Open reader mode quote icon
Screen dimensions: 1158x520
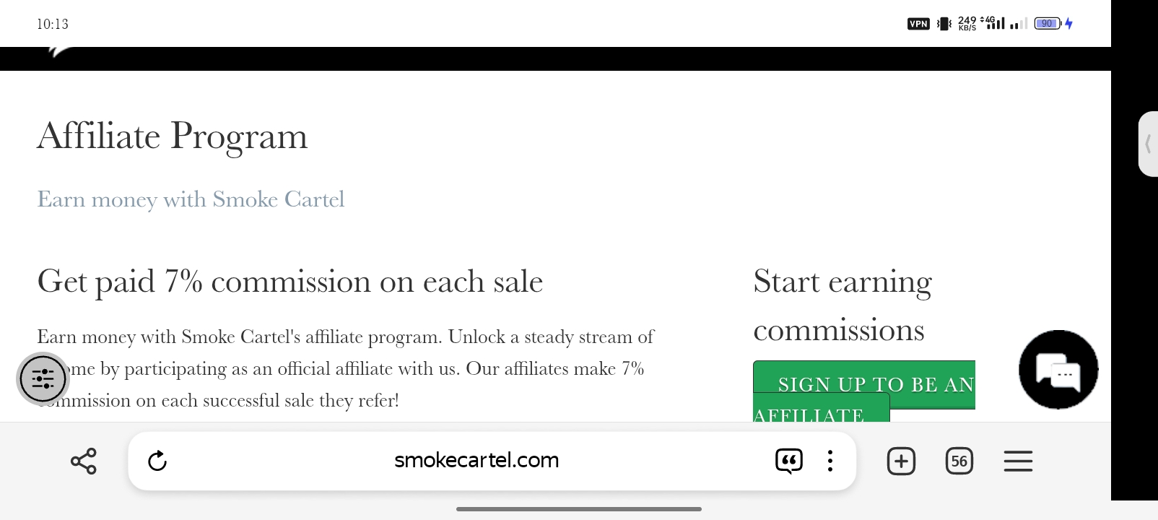(788, 461)
